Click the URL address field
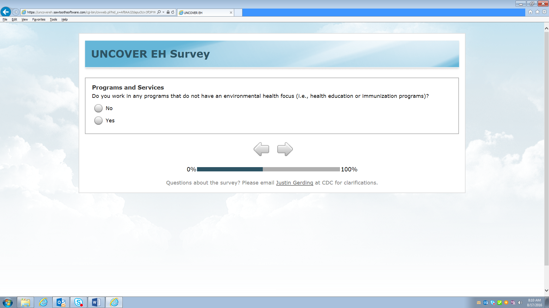Viewport: 549px width, 308px height. 91,12
